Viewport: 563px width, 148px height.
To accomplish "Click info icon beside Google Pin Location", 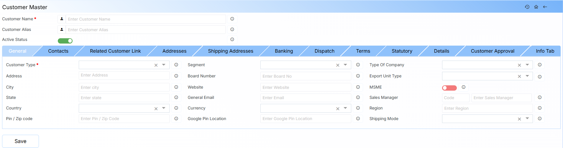I will tap(358, 119).
